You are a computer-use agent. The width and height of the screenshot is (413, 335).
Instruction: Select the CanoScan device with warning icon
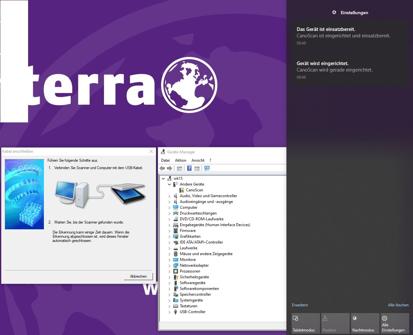pos(194,190)
